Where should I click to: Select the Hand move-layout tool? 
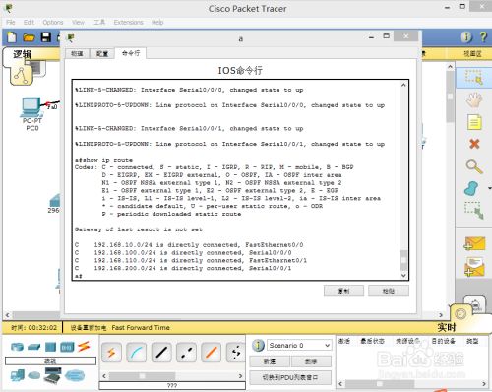pos(474,99)
